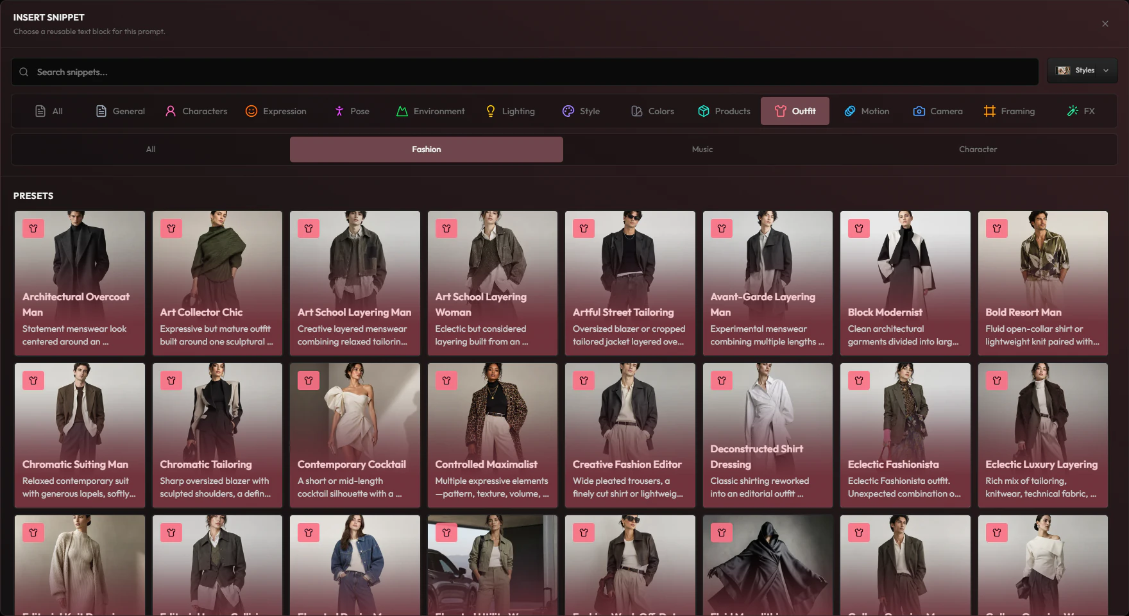
Task: Click the General document icon
Action: [x=101, y=111]
